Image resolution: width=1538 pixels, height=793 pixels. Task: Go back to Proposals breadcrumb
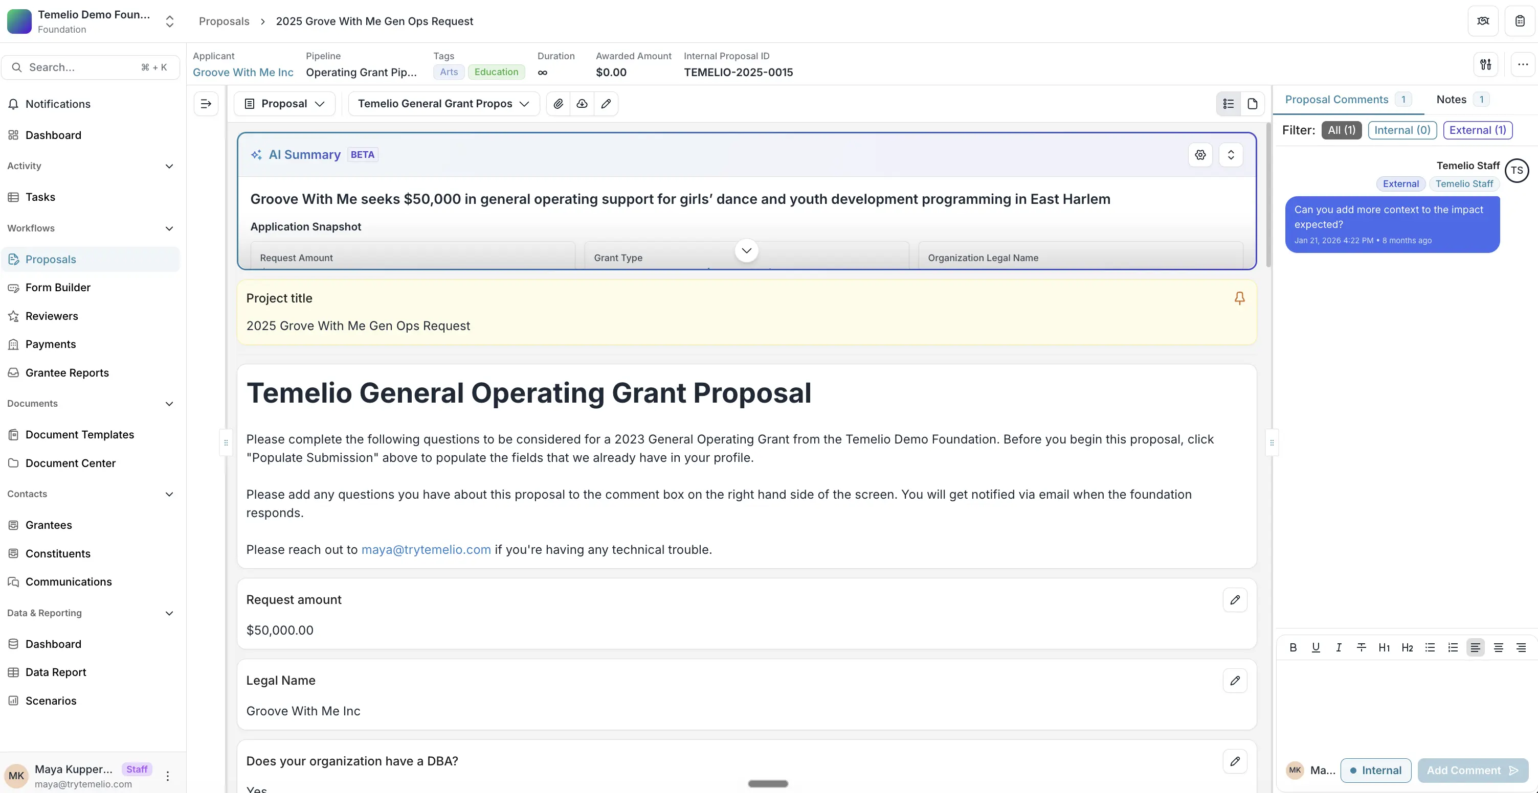click(224, 21)
